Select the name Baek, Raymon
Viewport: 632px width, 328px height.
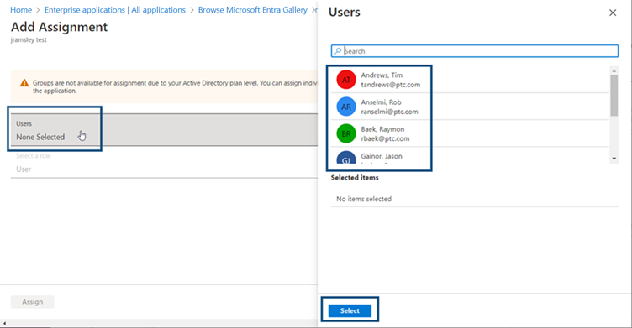(382, 129)
